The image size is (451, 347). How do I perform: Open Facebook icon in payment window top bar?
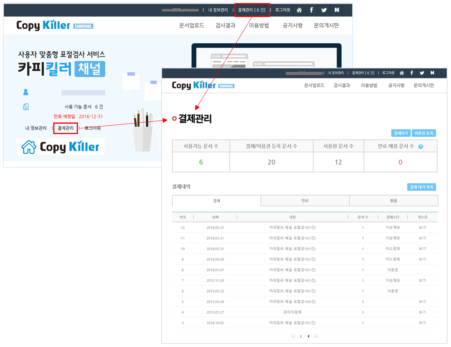coord(412,73)
